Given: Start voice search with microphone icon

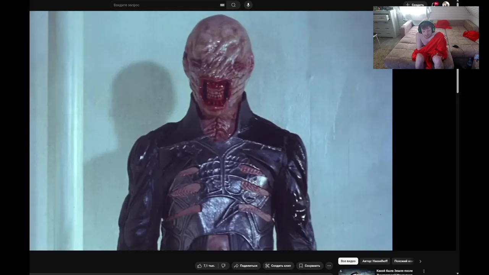Looking at the screenshot, I should tap(248, 5).
